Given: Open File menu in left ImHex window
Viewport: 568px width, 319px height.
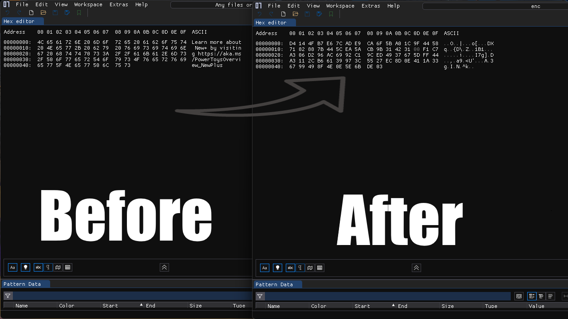Looking at the screenshot, I should pos(22,4).
